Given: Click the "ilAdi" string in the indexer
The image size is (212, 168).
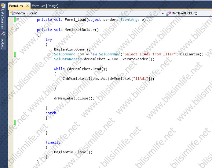Looking at the screenshot, I should click(141, 79).
